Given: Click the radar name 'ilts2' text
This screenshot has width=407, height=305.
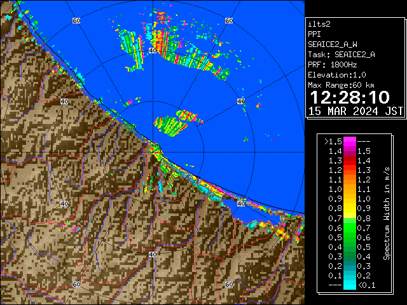Looking at the screenshot, I should [x=319, y=24].
